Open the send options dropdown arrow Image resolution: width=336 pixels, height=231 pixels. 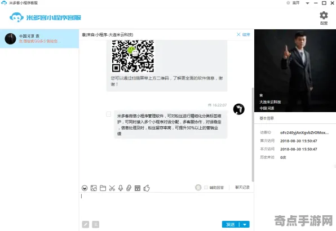[245, 224]
